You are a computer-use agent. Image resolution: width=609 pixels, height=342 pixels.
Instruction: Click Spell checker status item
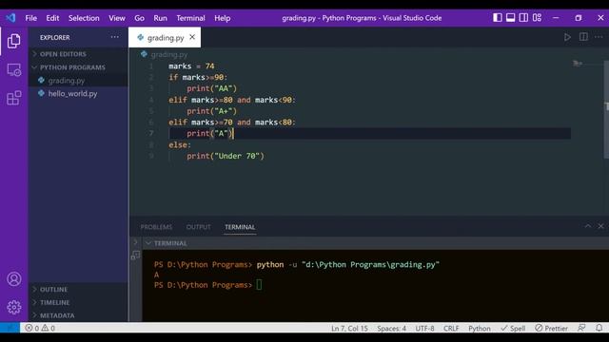tap(513, 328)
